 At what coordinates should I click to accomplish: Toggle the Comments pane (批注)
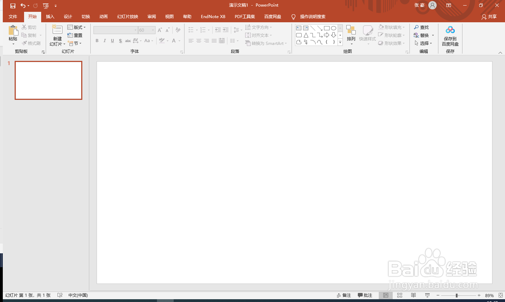365,295
